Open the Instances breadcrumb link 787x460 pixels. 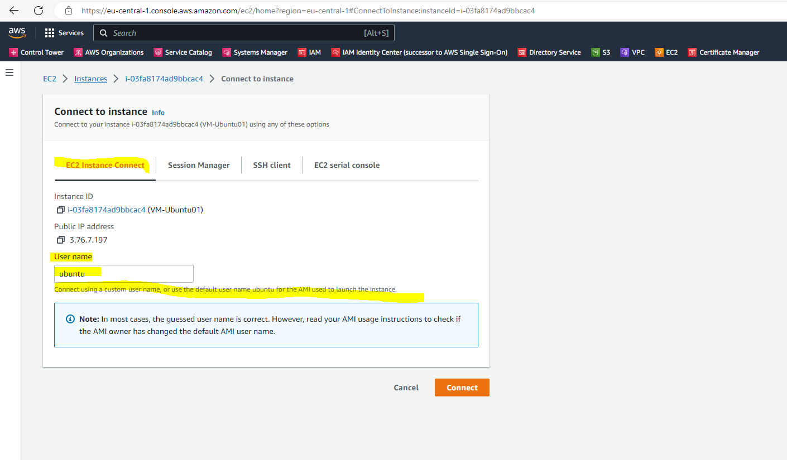tap(90, 79)
